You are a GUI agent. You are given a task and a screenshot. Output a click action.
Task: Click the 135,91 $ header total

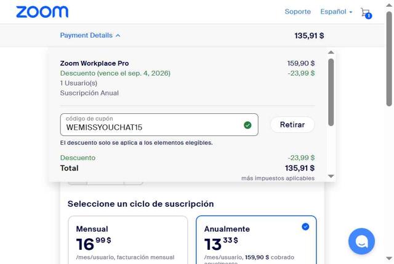[309, 36]
